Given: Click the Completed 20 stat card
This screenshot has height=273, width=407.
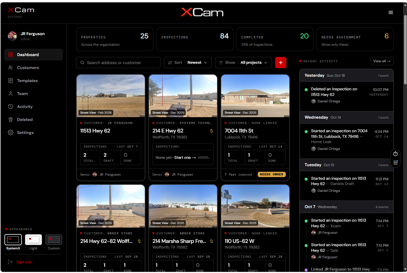Looking at the screenshot, I should (275, 39).
